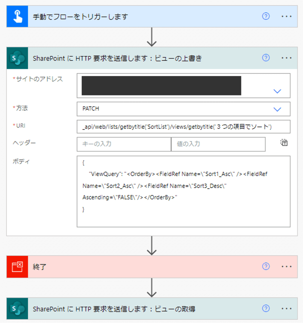The width and height of the screenshot is (303, 323).
Task: Expand the サイトのアドレス dropdown
Action: coord(277,91)
